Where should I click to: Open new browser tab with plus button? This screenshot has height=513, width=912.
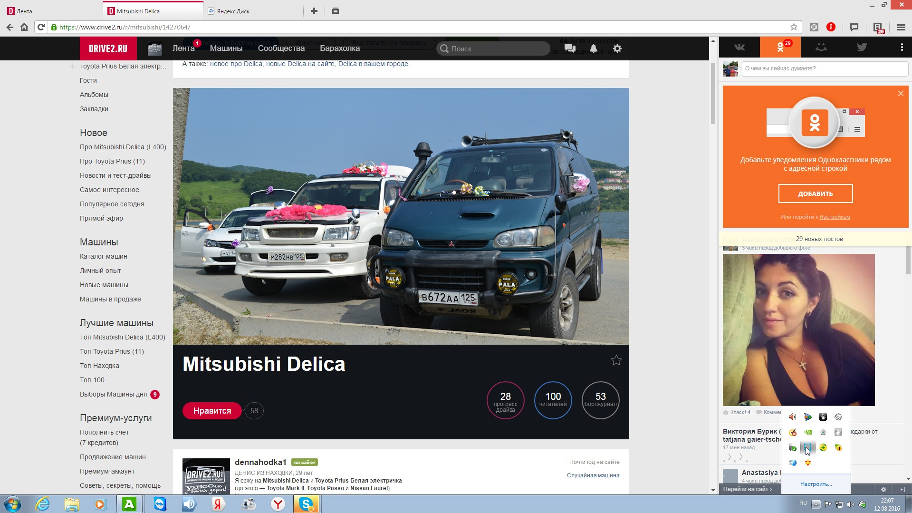pyautogui.click(x=314, y=11)
